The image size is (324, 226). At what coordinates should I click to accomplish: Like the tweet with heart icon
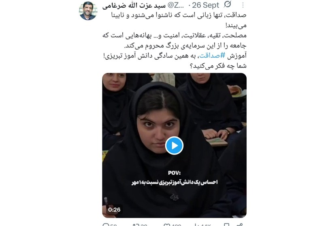click(167, 225)
